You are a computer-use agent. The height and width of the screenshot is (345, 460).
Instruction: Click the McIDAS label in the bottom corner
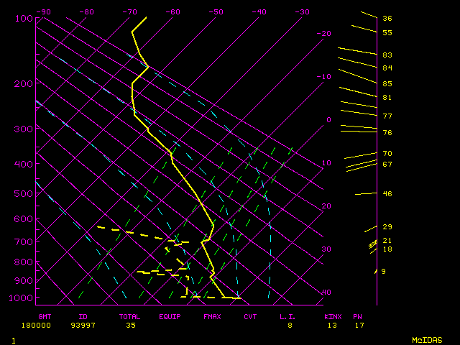pos(426,340)
